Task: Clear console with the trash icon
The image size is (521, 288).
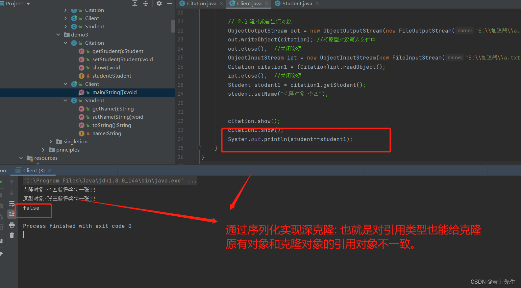Action: pos(12,235)
